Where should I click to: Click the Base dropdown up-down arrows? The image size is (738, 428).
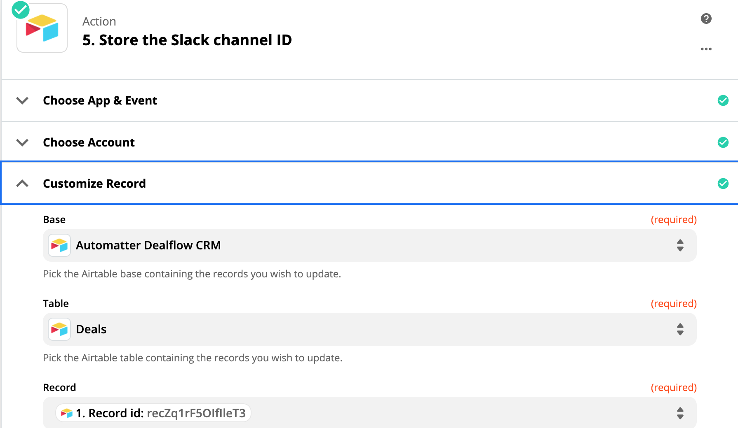tap(680, 245)
